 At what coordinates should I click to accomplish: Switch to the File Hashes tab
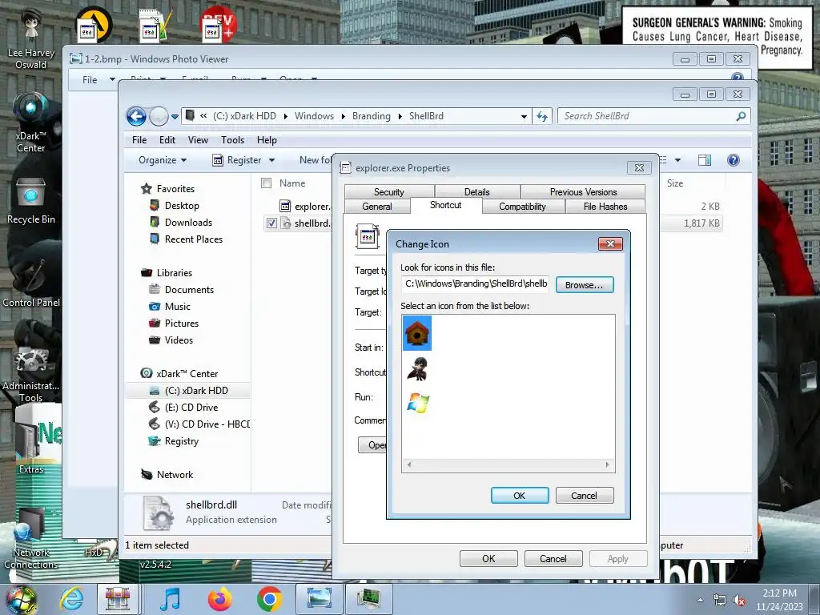605,207
